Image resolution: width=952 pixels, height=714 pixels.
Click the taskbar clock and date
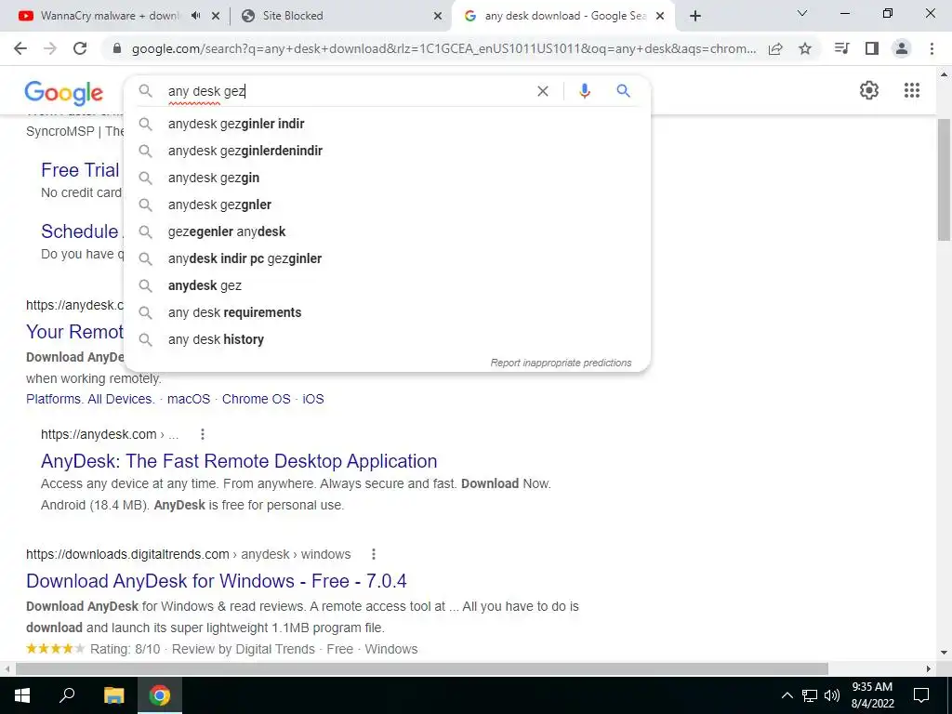872,695
